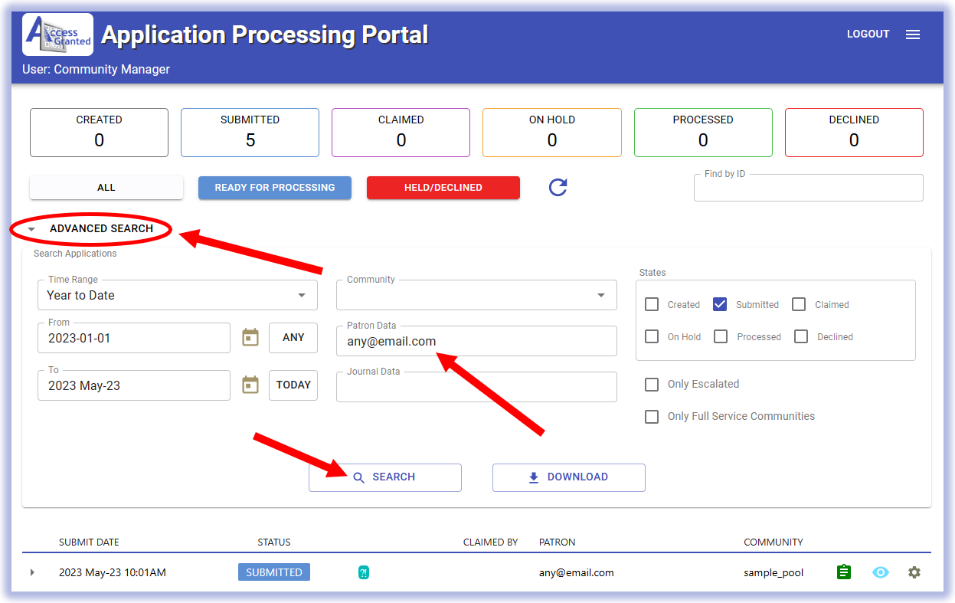This screenshot has width=955, height=603.
Task: Open the green clipboard icon for any@email.com
Action: [843, 572]
